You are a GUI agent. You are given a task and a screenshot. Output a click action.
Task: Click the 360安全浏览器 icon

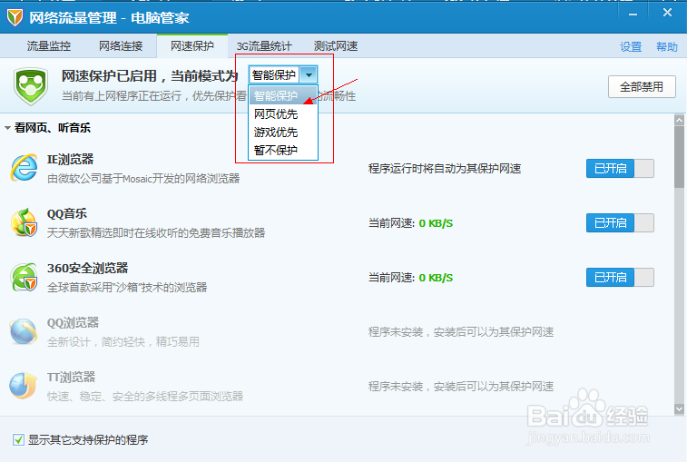point(25,277)
